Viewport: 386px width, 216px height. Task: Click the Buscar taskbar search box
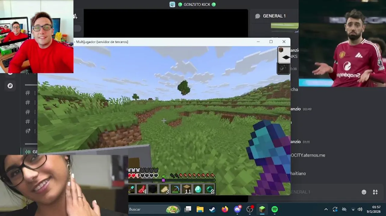point(154,209)
